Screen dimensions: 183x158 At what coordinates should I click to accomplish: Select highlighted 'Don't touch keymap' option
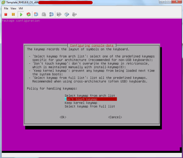91,99
